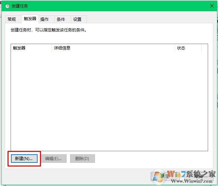218x186 pixels.
Task: Click the clock icon in the title bar
Action: [x=8, y=6]
